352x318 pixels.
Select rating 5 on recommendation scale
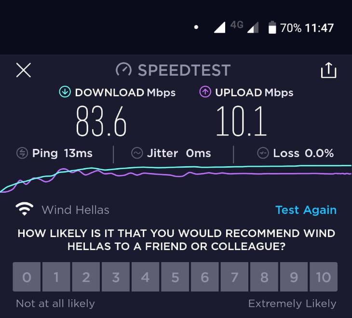(175, 277)
